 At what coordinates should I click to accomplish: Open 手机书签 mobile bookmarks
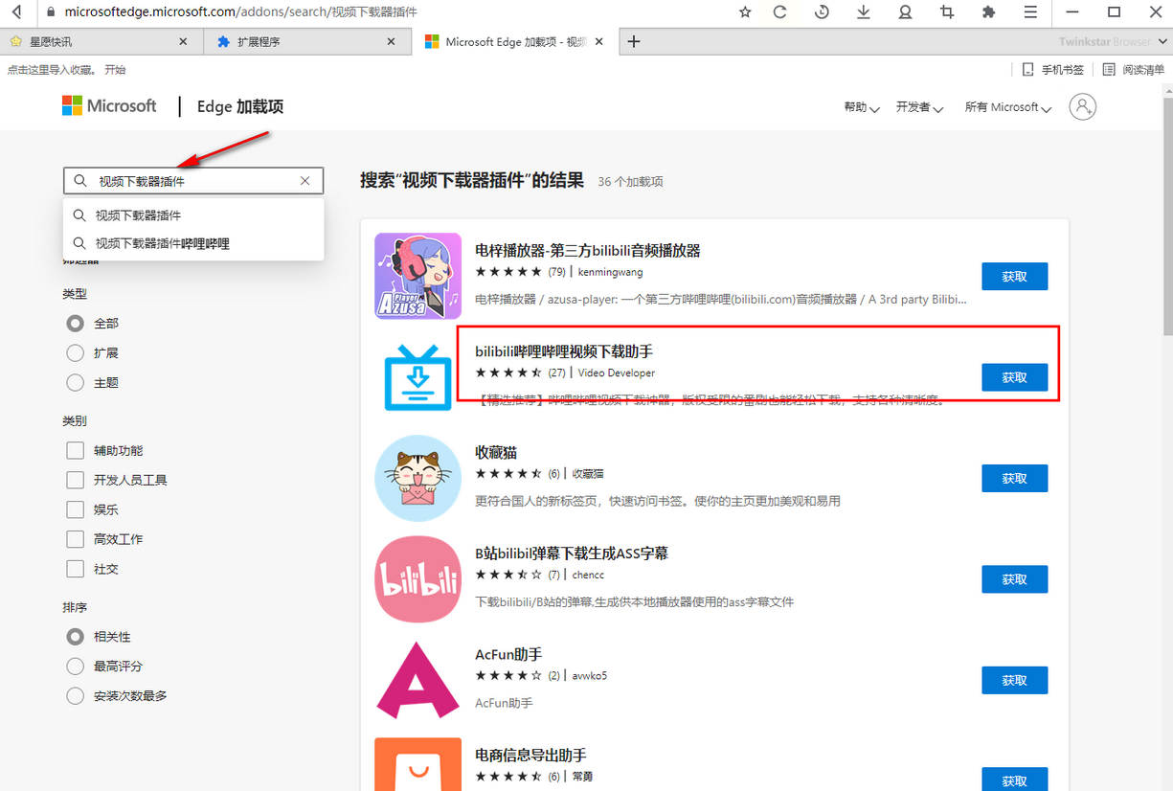click(x=1052, y=70)
